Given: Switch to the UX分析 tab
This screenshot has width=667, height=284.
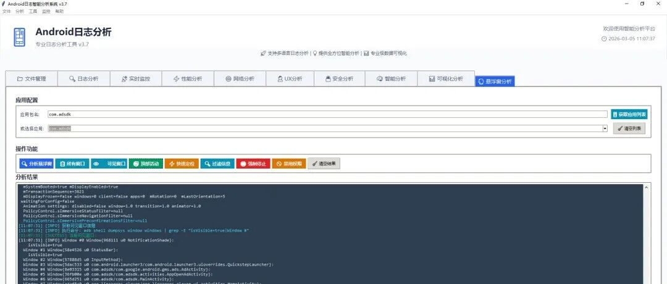Looking at the screenshot, I should [290, 78].
